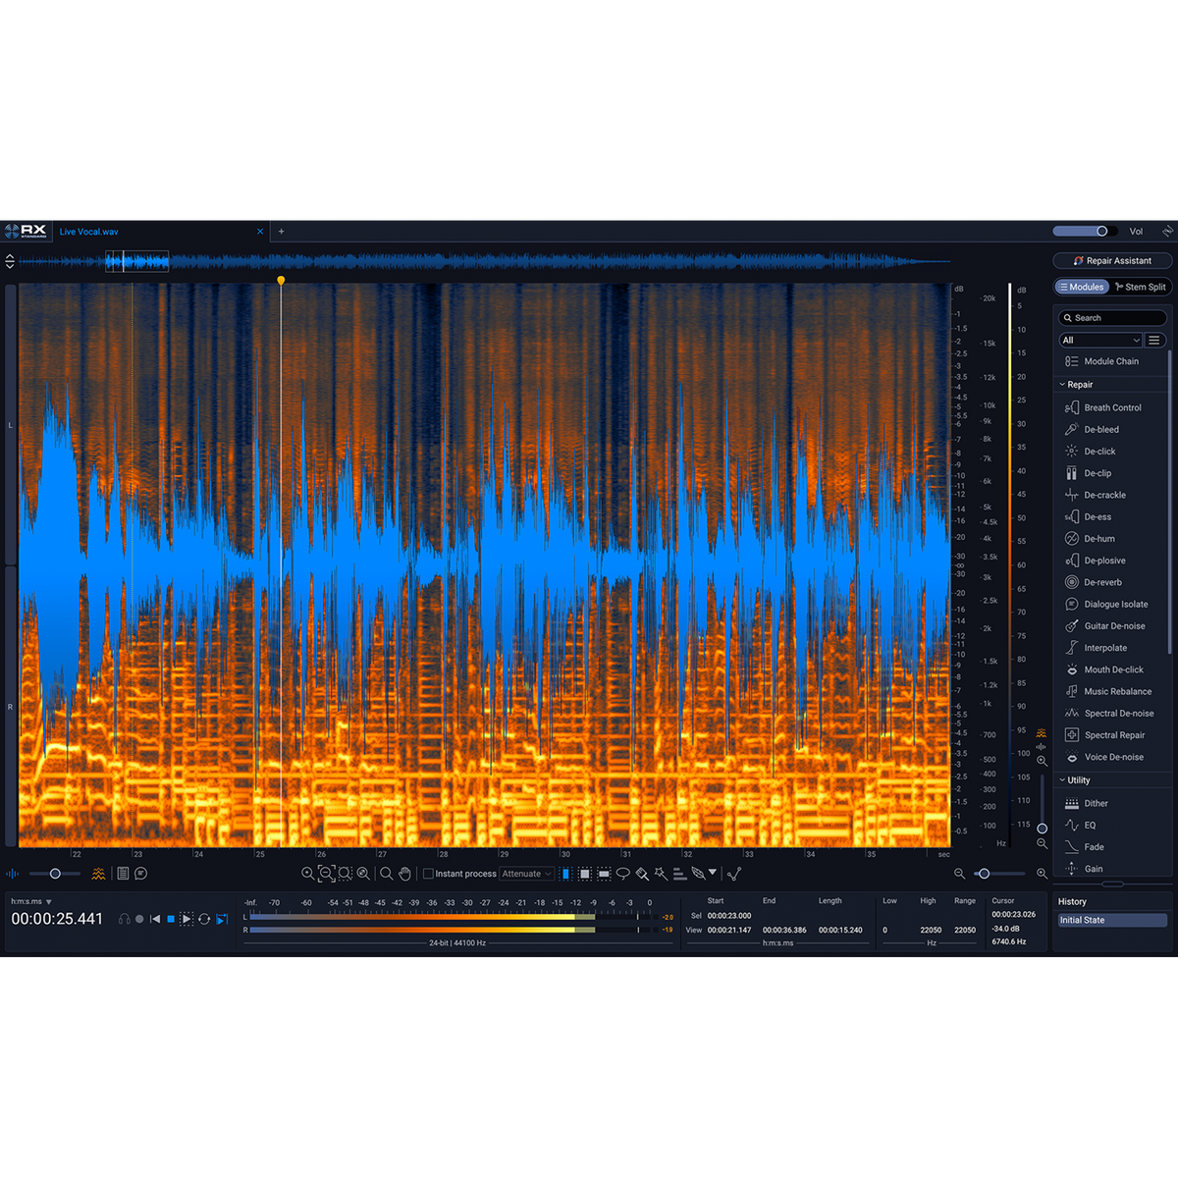
Task: Select the lasso selection tool
Action: [x=622, y=874]
